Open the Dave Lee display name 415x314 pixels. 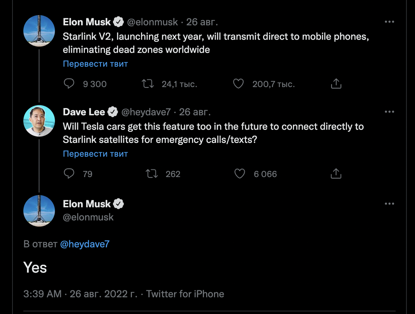84,112
